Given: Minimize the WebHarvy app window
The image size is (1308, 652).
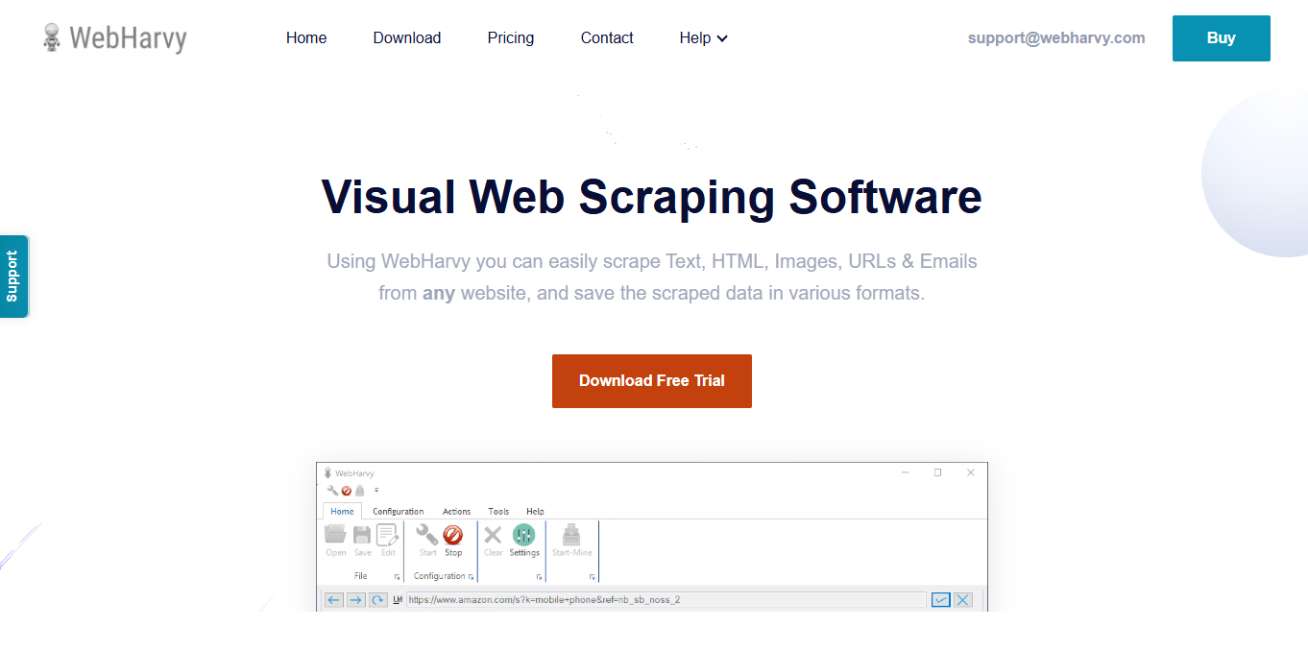Looking at the screenshot, I should point(906,472).
